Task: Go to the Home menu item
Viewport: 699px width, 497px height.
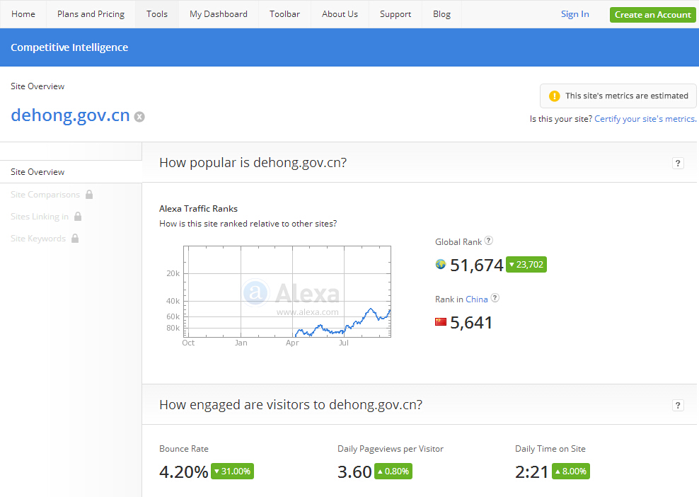Action: pos(23,14)
